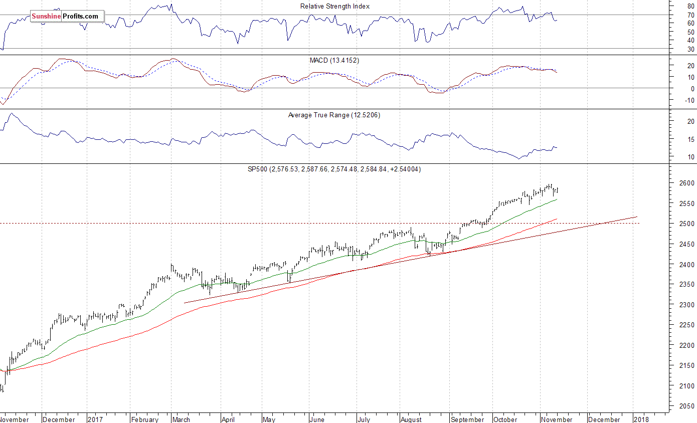The image size is (697, 423).
Task: Click the SP500 price header text
Action: 334,169
